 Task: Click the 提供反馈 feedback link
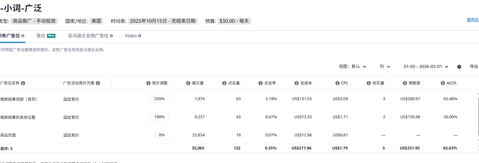pos(473,20)
